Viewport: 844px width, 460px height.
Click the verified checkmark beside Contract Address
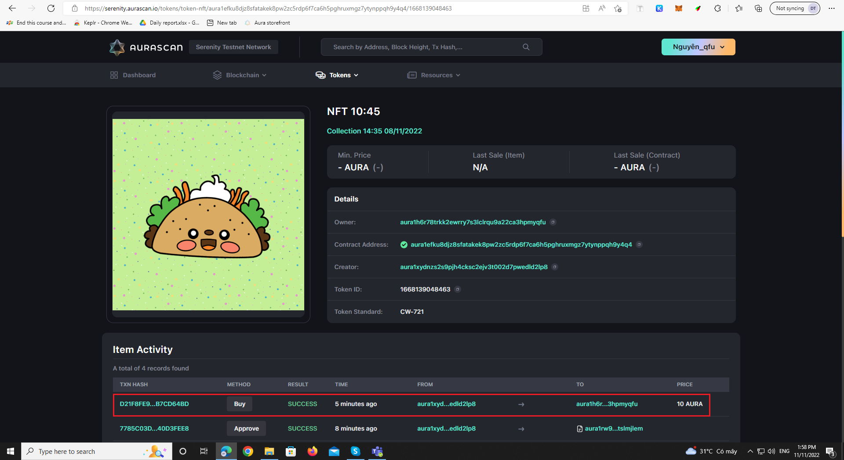click(x=404, y=244)
